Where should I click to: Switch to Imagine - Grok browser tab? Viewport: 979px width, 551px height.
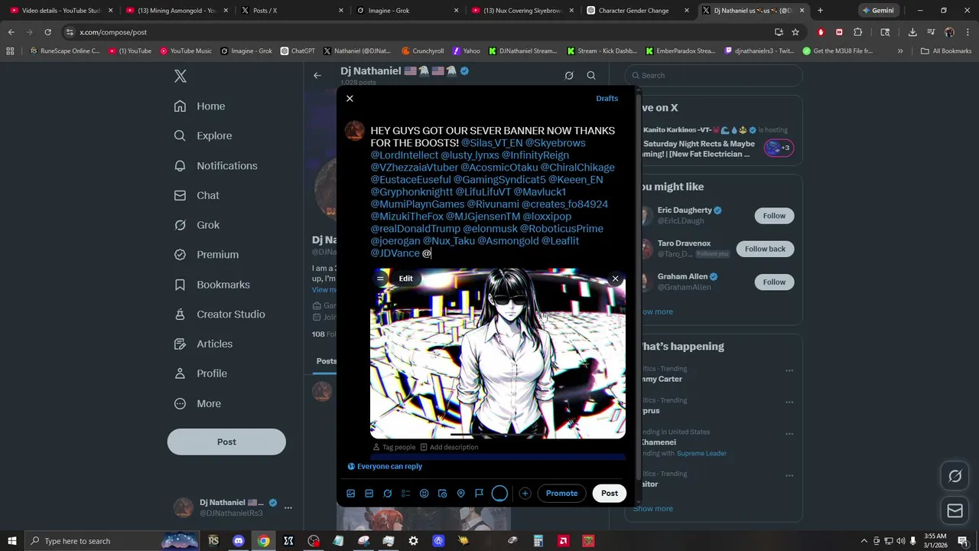(x=406, y=11)
